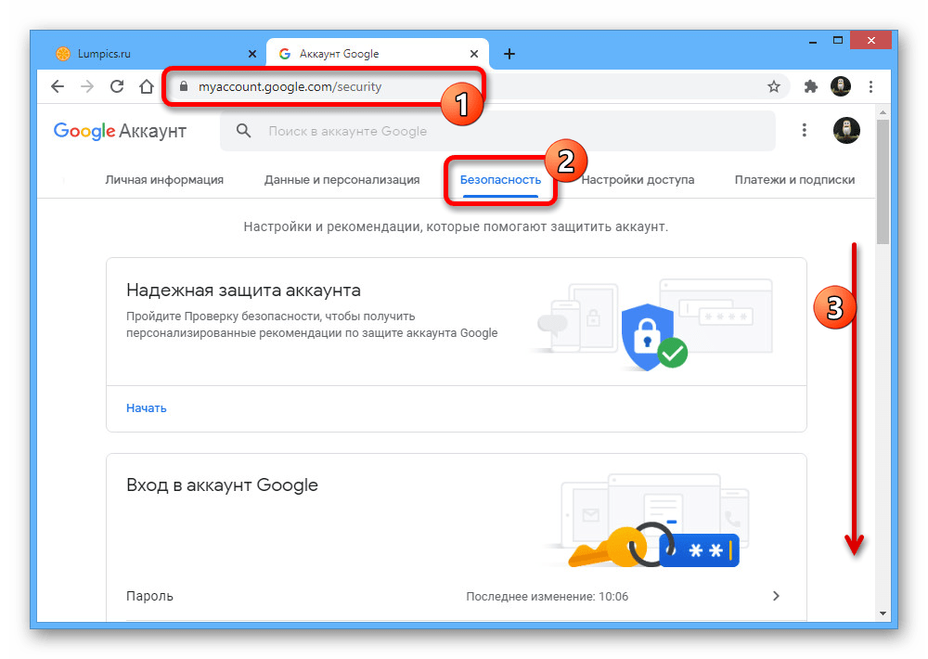This screenshot has width=928, height=659.
Task: Open the extensions puzzle icon
Action: tap(811, 86)
